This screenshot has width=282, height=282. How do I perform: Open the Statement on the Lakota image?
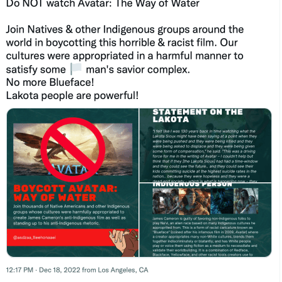206,145
